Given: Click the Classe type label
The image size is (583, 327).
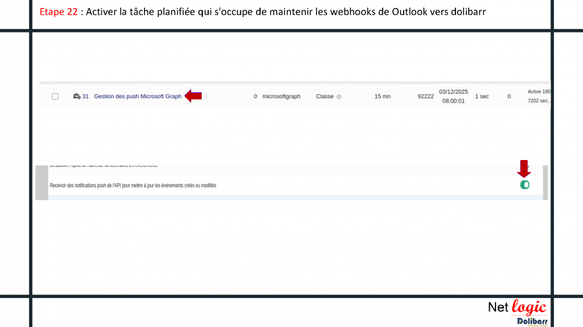Looking at the screenshot, I should tap(325, 97).
